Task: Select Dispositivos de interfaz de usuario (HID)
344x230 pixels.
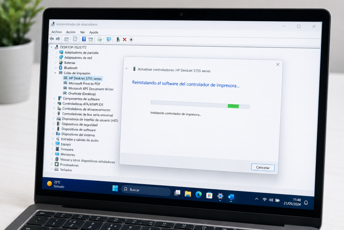Action: point(90,120)
